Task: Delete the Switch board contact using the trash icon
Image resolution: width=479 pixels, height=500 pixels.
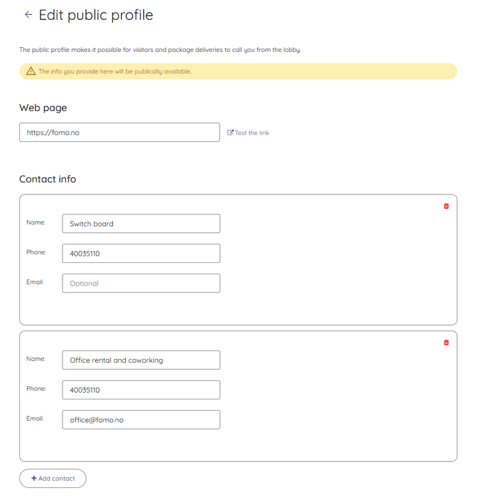Action: [x=446, y=206]
